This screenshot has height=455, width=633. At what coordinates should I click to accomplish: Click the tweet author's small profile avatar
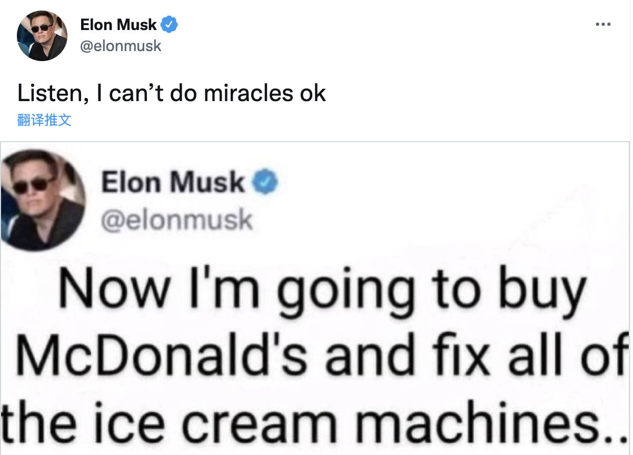42,35
